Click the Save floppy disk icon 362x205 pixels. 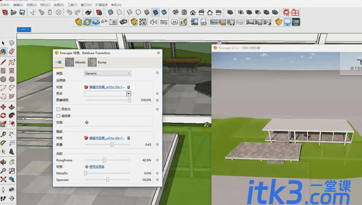point(22,12)
